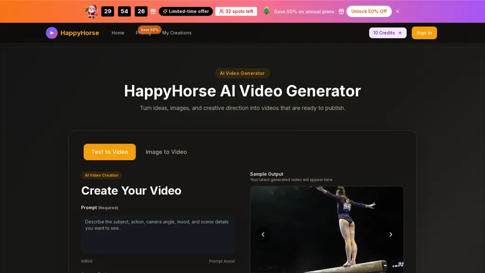
Task: Click the HappyHorse brand name
Action: [80, 33]
